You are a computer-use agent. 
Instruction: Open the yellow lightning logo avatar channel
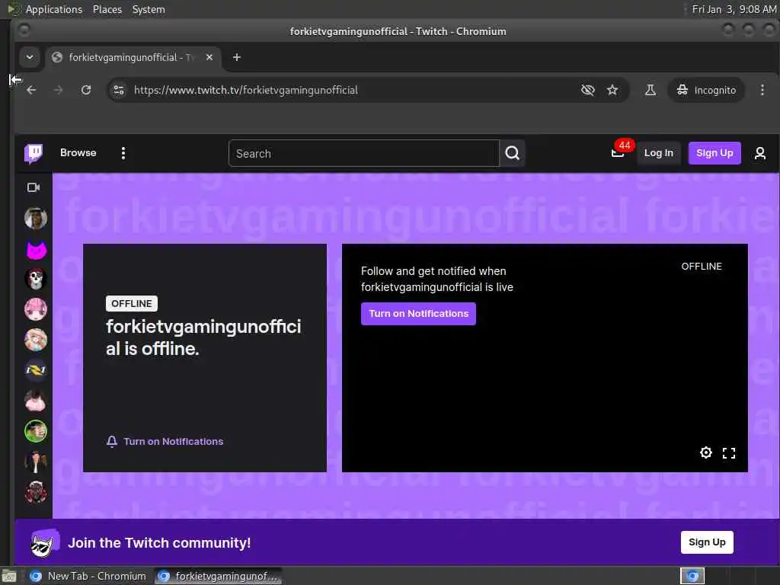point(36,370)
